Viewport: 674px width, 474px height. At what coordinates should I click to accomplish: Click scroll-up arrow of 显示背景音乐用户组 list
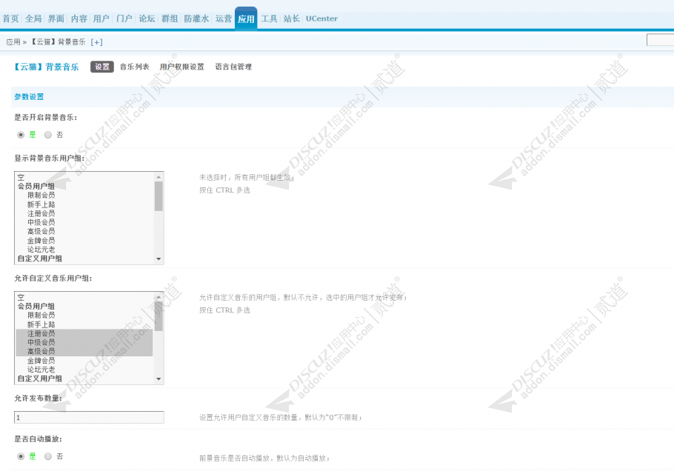click(x=159, y=177)
